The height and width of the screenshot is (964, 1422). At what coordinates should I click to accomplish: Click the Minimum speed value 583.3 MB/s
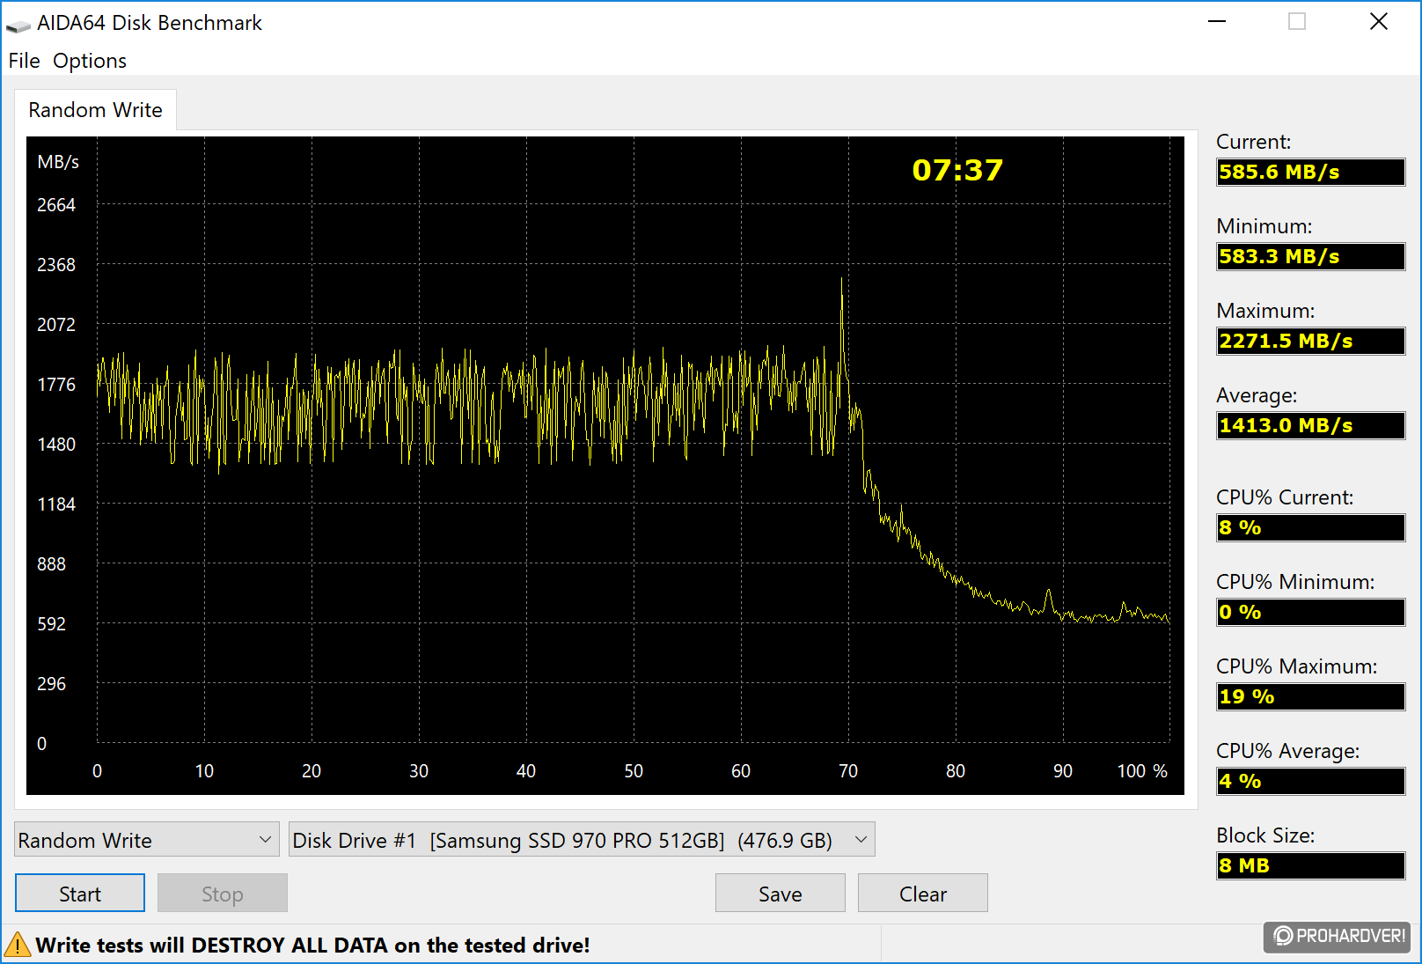click(1310, 256)
